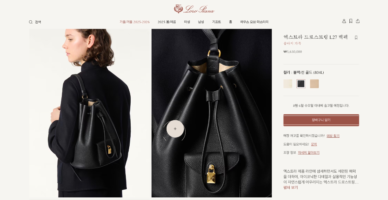
Task: Open the account profile icon
Action: [344, 21]
